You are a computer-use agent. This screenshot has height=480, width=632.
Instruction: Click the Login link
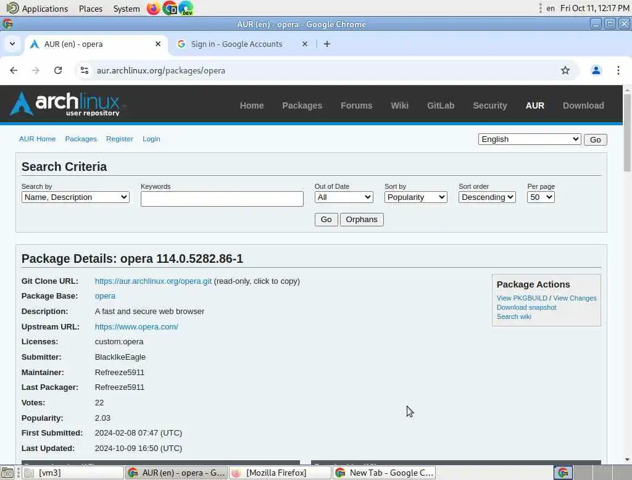(x=151, y=139)
